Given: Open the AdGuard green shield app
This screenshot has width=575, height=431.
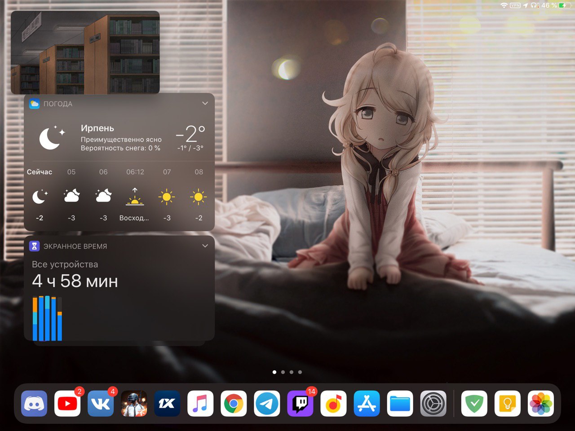Looking at the screenshot, I should (x=474, y=404).
